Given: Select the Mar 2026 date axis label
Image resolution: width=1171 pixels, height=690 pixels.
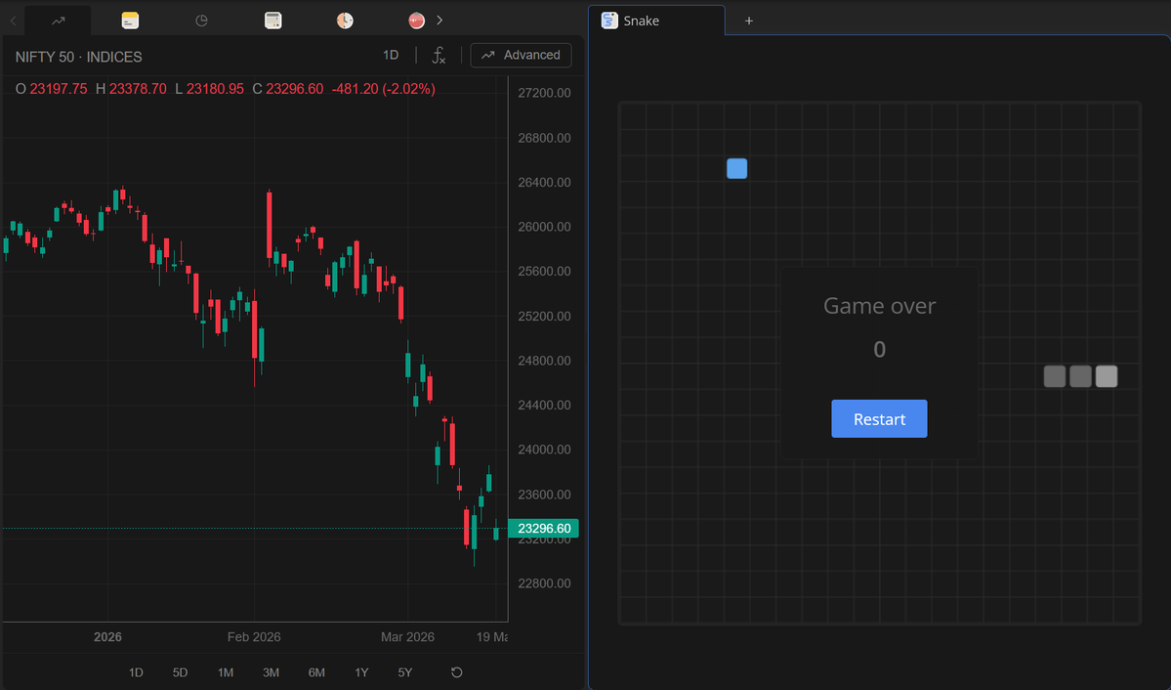Looking at the screenshot, I should 408,637.
